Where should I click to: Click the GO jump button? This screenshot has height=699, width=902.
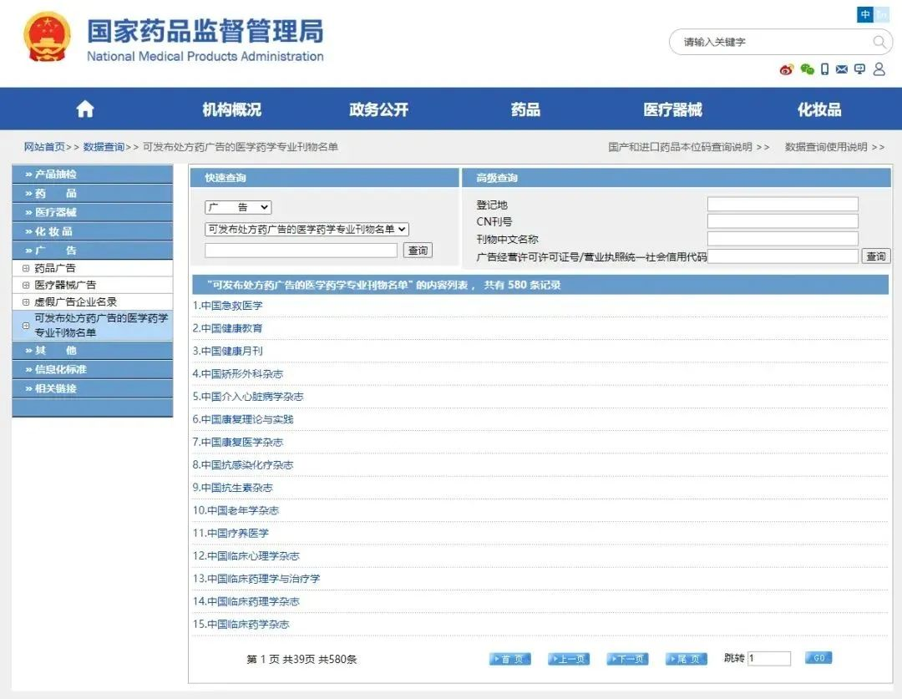[x=818, y=657]
